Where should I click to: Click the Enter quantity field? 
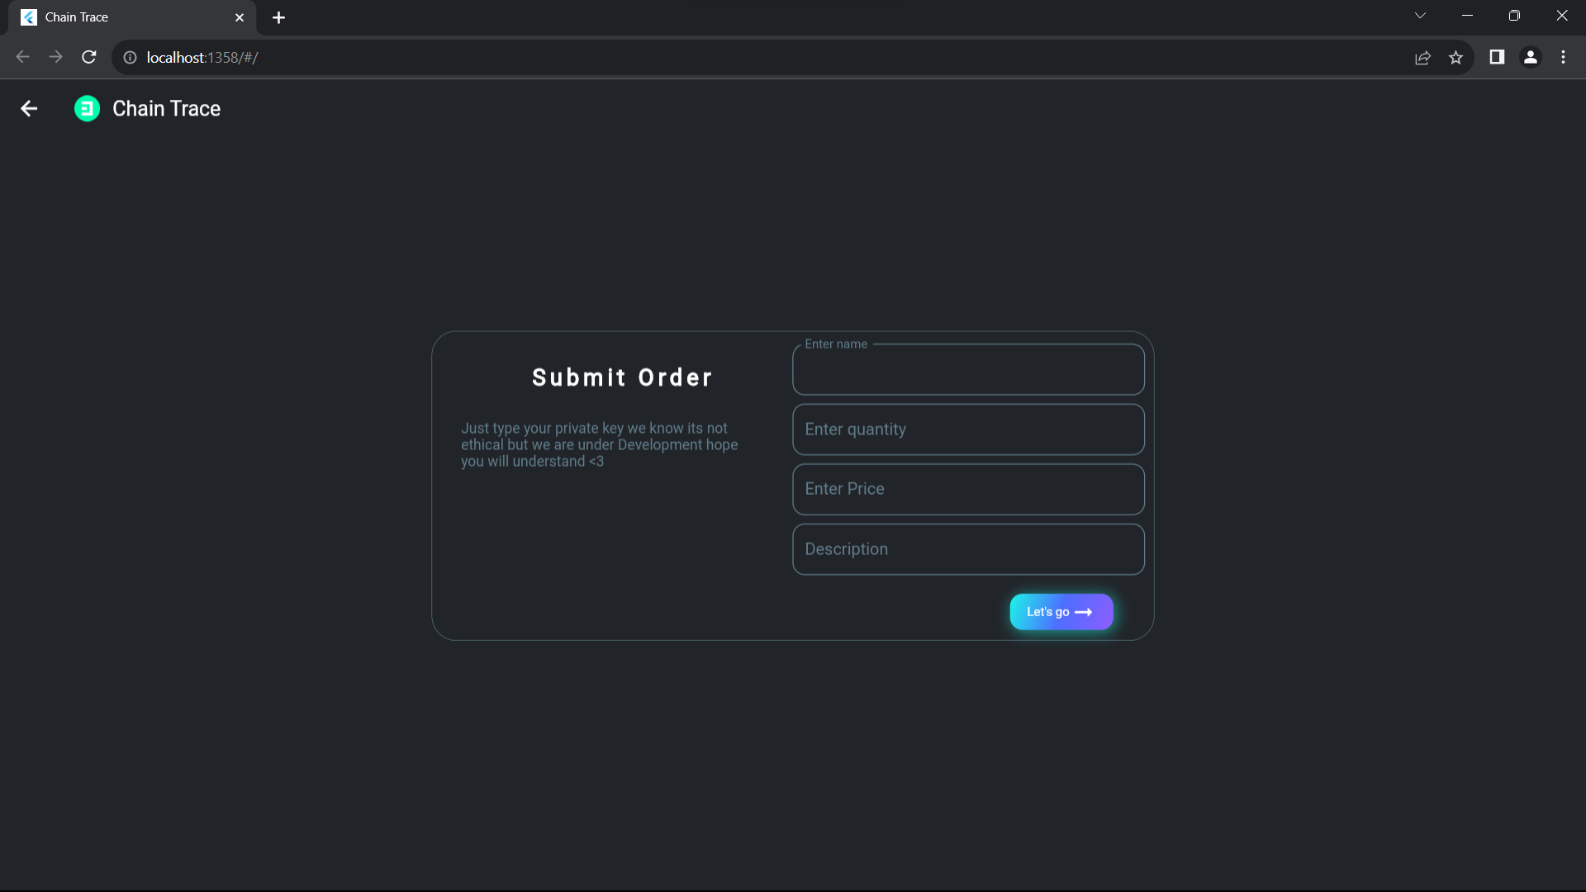pyautogui.click(x=968, y=429)
